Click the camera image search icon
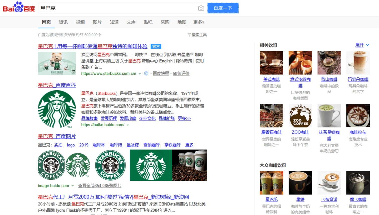The width and height of the screenshot is (379, 215). [201, 8]
